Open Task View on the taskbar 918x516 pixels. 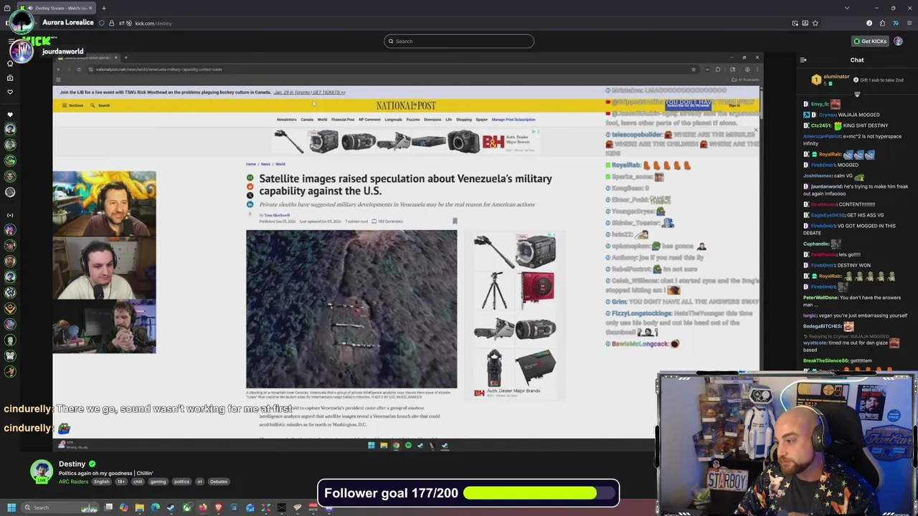(108, 507)
